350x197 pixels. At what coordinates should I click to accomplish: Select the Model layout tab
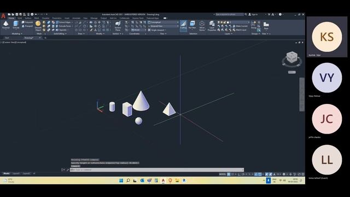(x=6, y=173)
